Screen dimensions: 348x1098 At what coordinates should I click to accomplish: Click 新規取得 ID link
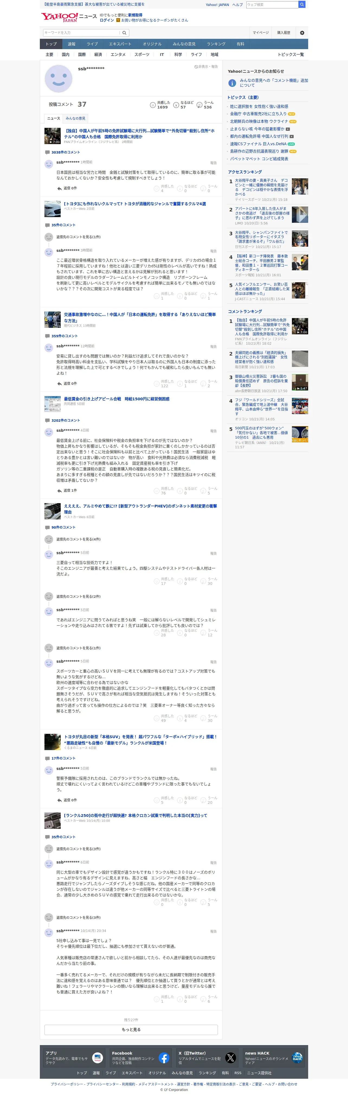click(135, 15)
